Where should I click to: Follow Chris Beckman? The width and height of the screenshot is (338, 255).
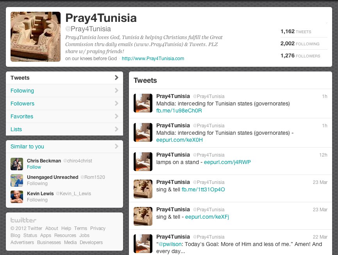tap(34, 167)
